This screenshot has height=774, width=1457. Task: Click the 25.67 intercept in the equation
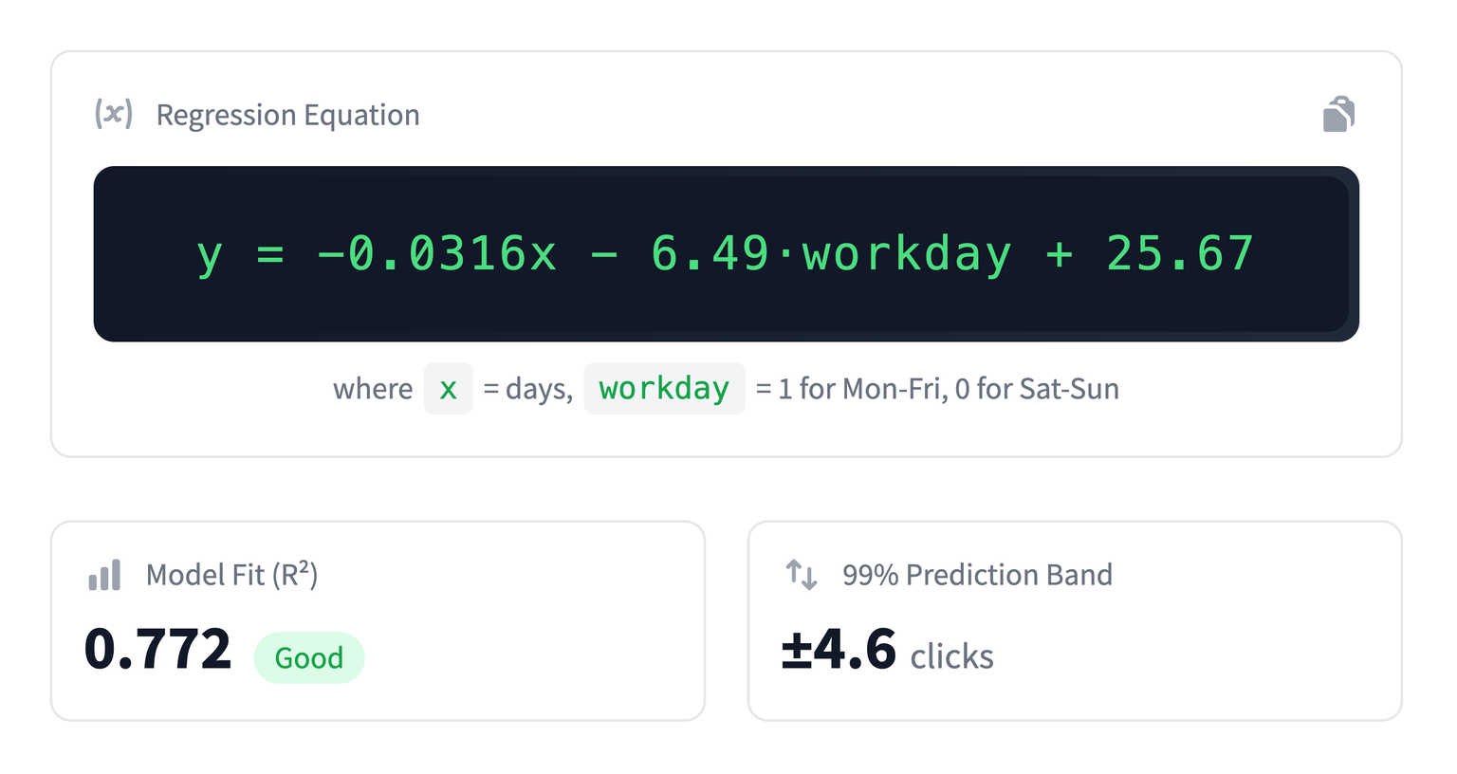(x=1180, y=254)
